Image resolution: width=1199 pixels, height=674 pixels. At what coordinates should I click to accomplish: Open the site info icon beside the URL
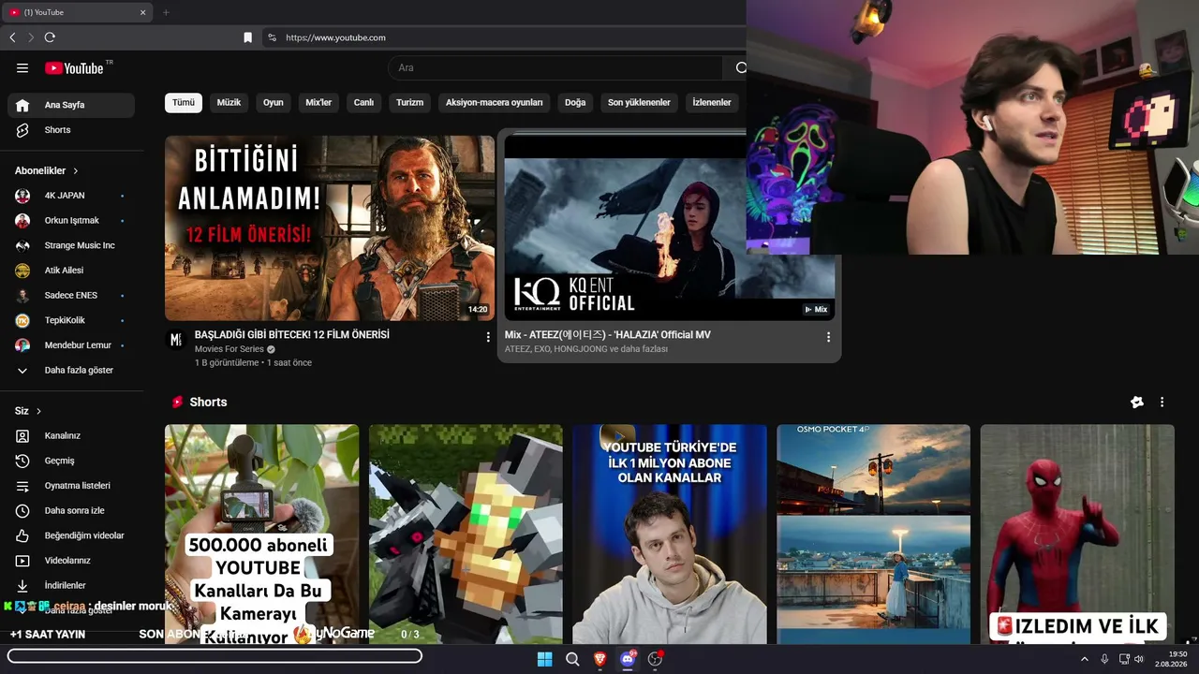pos(272,37)
